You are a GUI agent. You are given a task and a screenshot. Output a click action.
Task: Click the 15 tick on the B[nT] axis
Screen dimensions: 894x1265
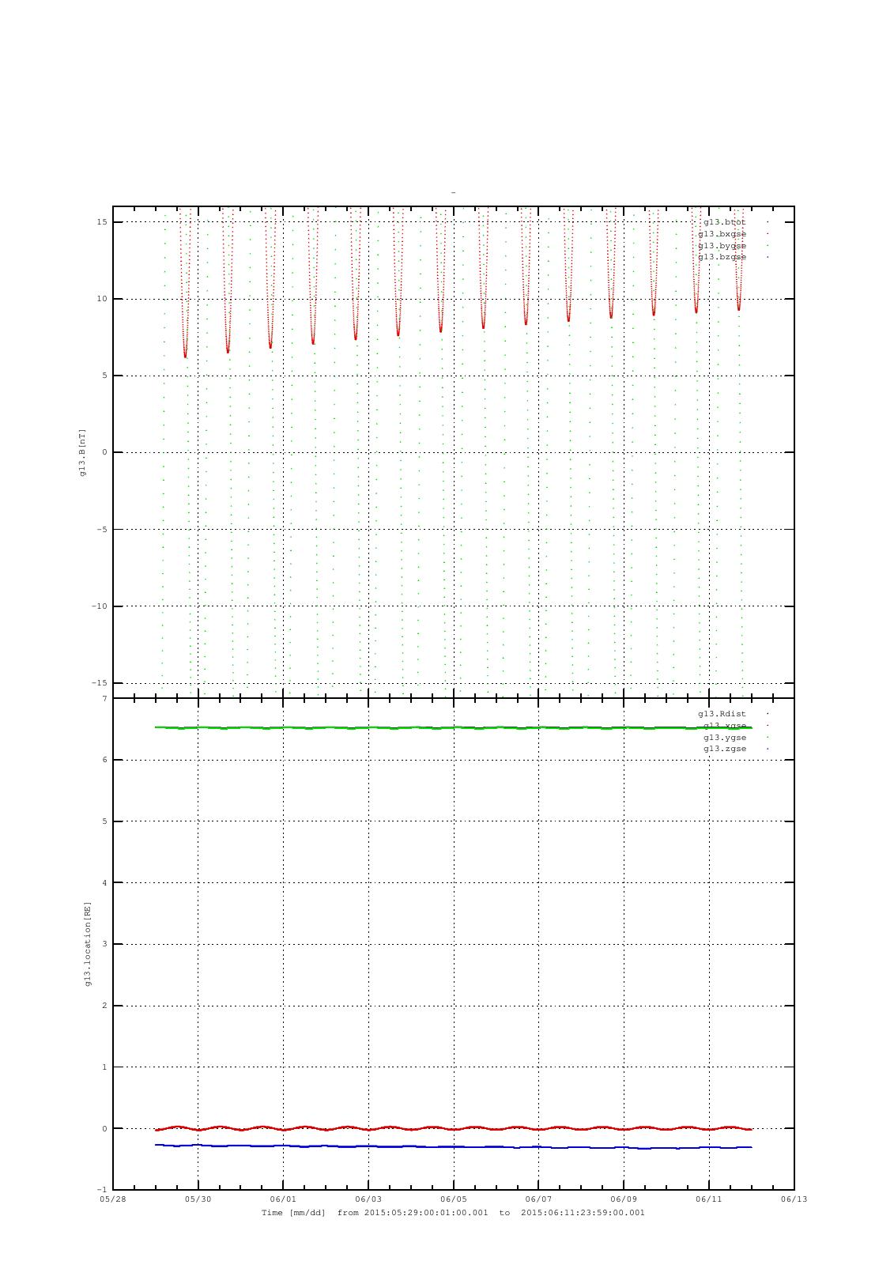pyautogui.click(x=102, y=222)
